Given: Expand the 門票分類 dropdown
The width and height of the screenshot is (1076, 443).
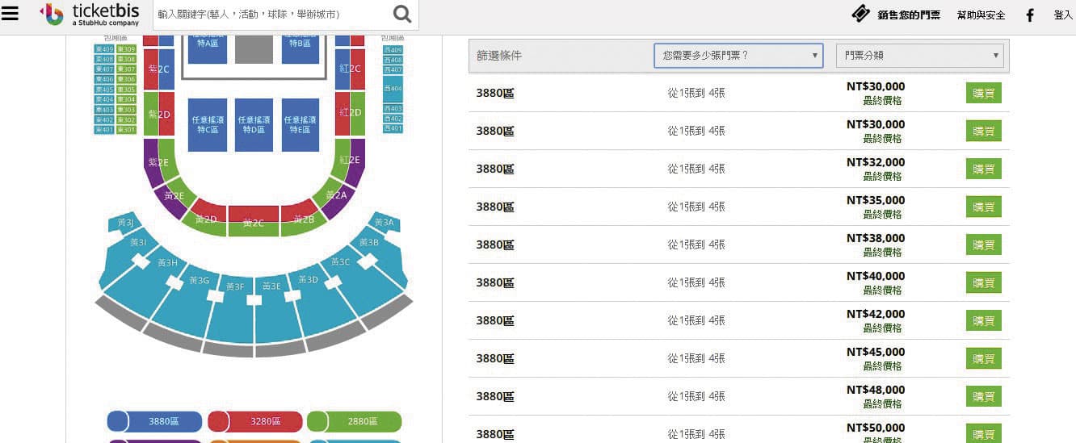Looking at the screenshot, I should click(919, 56).
